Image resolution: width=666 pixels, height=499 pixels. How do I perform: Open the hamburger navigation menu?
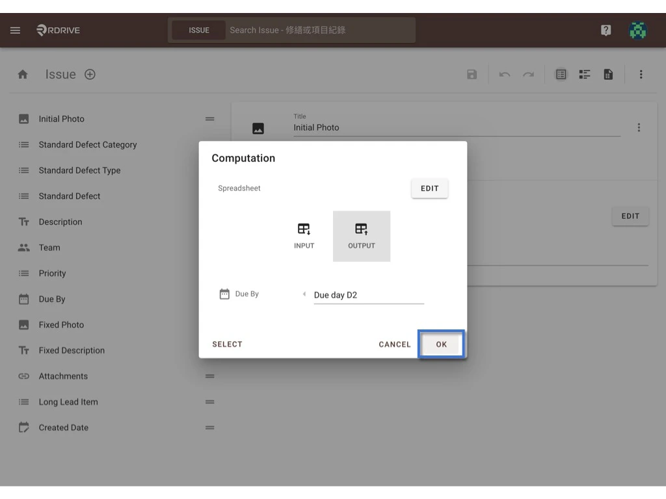[16, 30]
